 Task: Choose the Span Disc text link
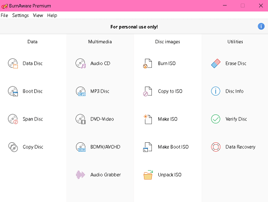click(x=33, y=119)
